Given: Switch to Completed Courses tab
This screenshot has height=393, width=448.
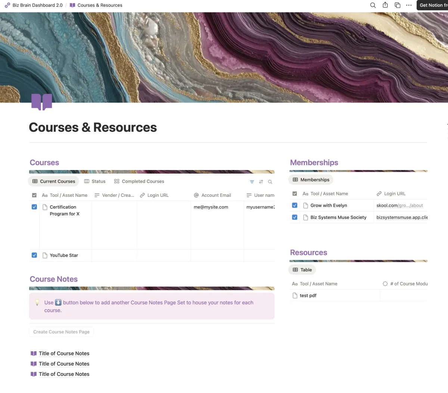Looking at the screenshot, I should click(139, 181).
